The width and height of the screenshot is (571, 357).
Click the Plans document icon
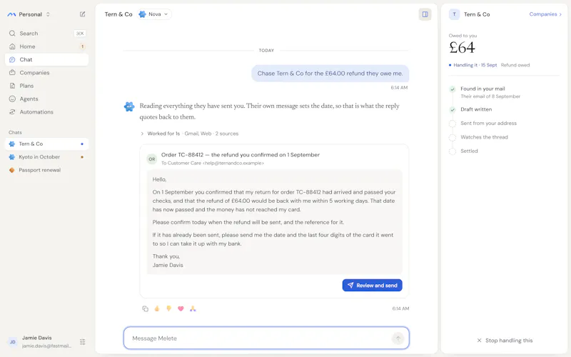coord(12,86)
